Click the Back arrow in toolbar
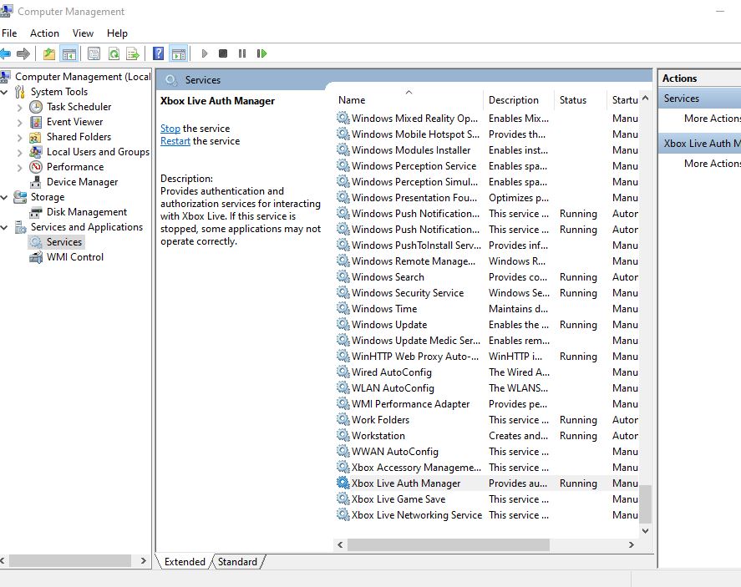 click(x=6, y=53)
